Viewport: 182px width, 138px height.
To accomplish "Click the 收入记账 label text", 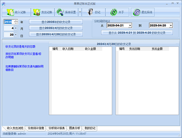I will coord(20,12).
